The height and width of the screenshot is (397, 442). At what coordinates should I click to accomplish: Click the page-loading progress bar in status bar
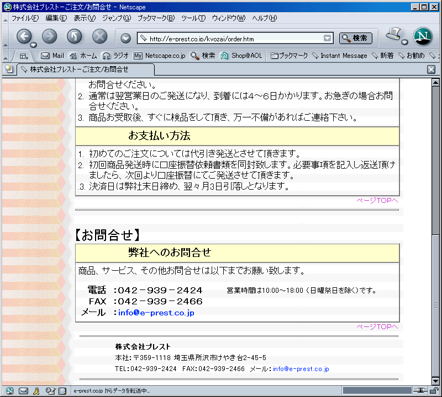click(377, 390)
